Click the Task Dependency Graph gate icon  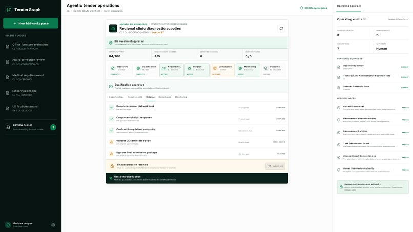click(x=339, y=145)
